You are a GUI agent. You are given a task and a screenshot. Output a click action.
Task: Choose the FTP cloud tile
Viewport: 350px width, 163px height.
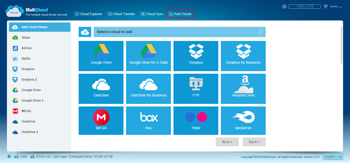(x=196, y=89)
